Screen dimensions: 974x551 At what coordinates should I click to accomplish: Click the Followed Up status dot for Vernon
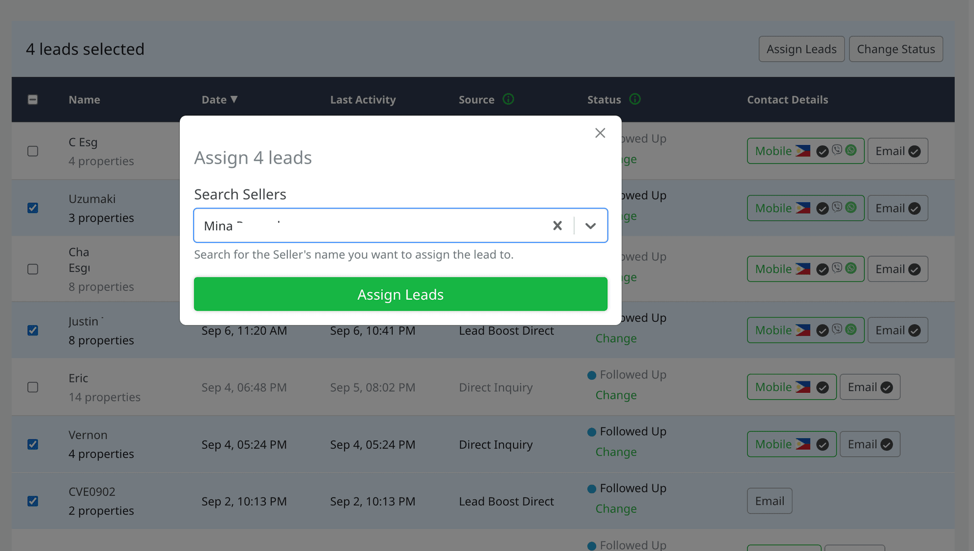pyautogui.click(x=591, y=431)
